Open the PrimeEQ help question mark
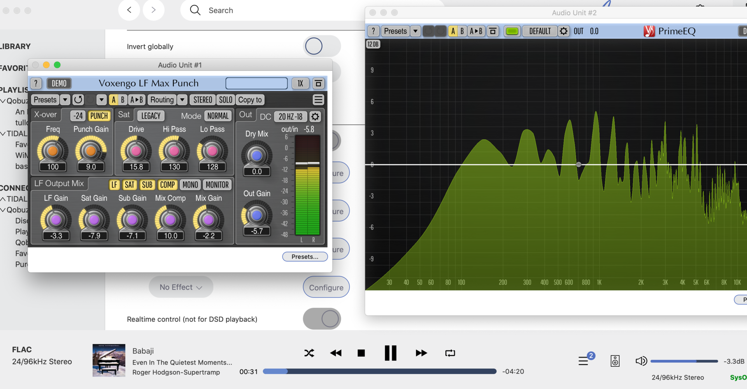Image resolution: width=747 pixels, height=389 pixels. pyautogui.click(x=373, y=31)
